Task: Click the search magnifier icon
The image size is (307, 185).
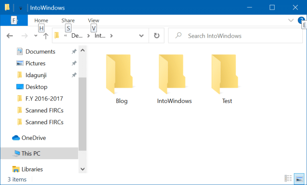Action: click(x=178, y=36)
